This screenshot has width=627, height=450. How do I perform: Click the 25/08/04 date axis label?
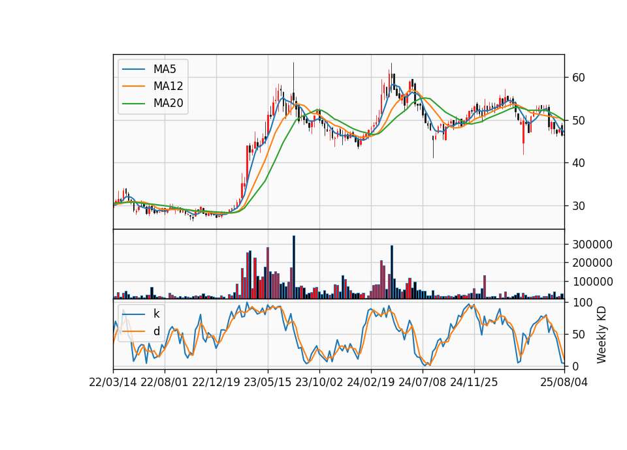pos(564,382)
